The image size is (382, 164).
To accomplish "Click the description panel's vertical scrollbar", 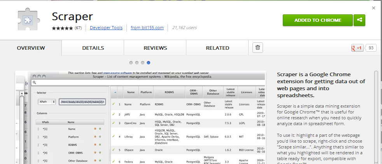I will coord(376,117).
